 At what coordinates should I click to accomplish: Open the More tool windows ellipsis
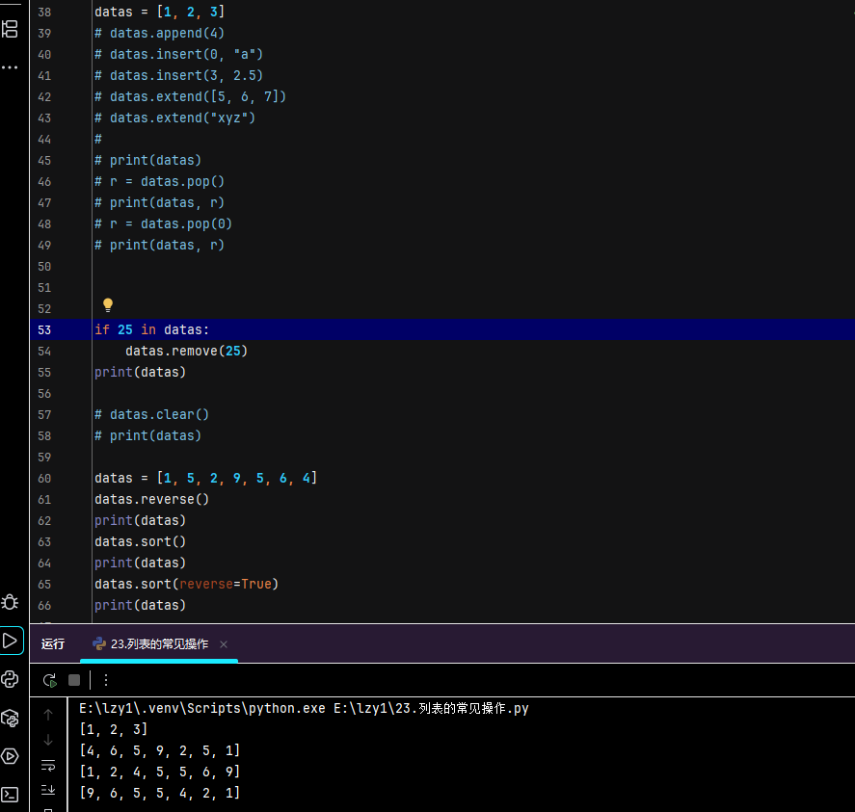point(10,67)
